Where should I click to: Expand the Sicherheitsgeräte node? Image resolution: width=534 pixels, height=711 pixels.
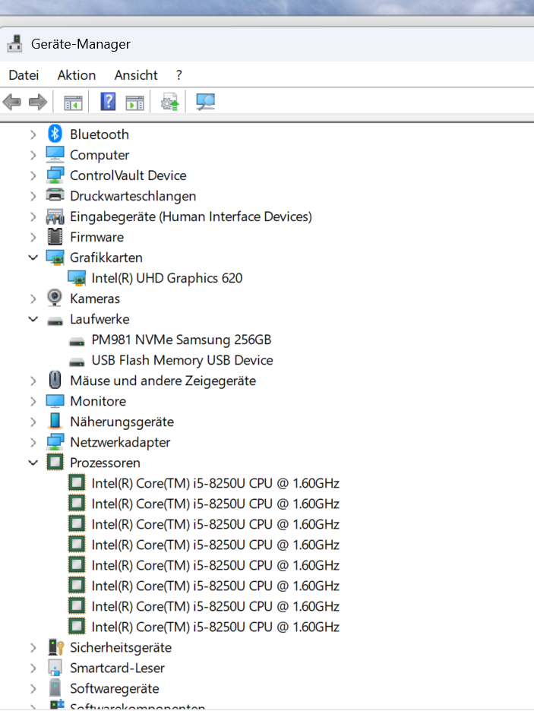[33, 647]
